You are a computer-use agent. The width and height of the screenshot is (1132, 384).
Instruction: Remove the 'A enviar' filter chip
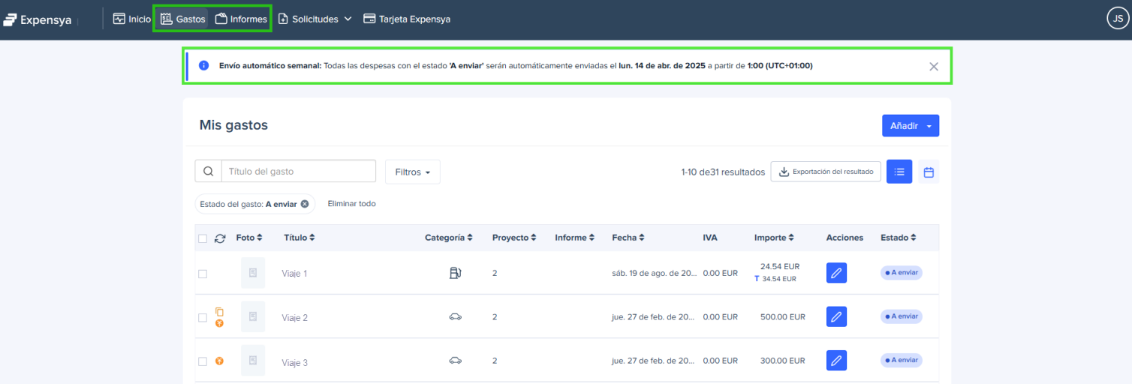305,204
